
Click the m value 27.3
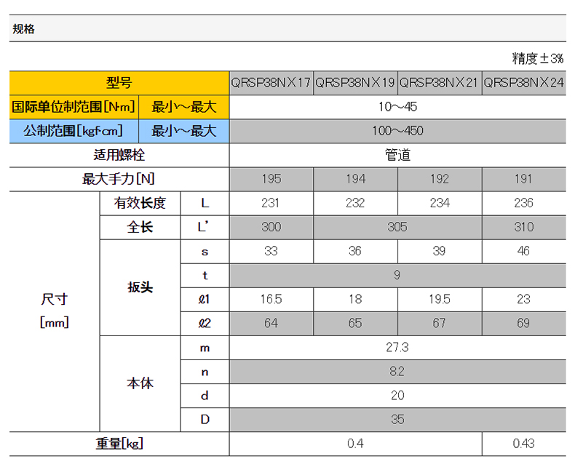pos(397,347)
